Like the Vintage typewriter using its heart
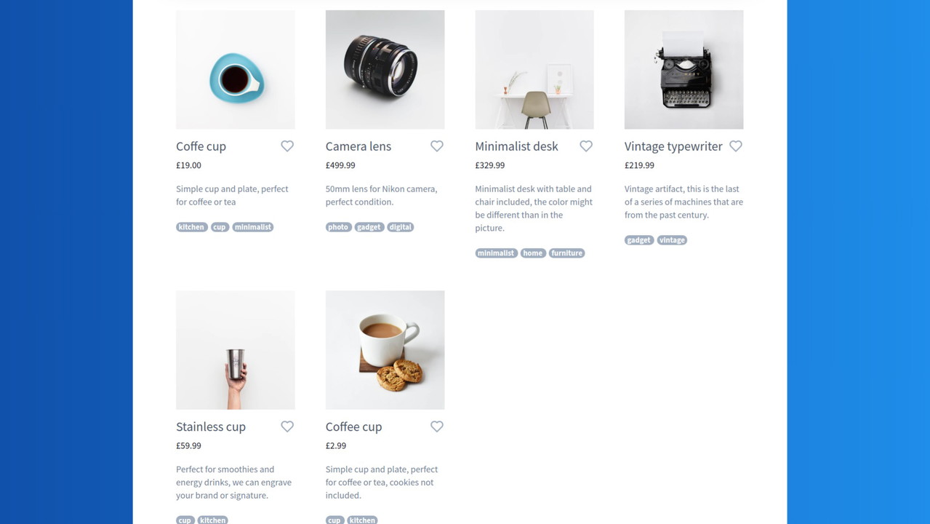930x524 pixels. 736,146
